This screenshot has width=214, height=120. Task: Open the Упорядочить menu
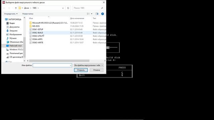coord(11,14)
